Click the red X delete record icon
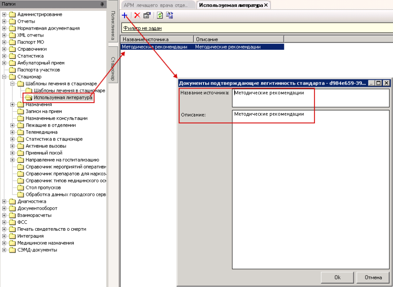The width and height of the screenshot is (393, 287). click(137, 16)
